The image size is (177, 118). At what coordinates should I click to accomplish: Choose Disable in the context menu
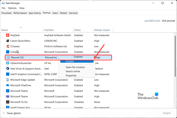[x=70, y=61]
